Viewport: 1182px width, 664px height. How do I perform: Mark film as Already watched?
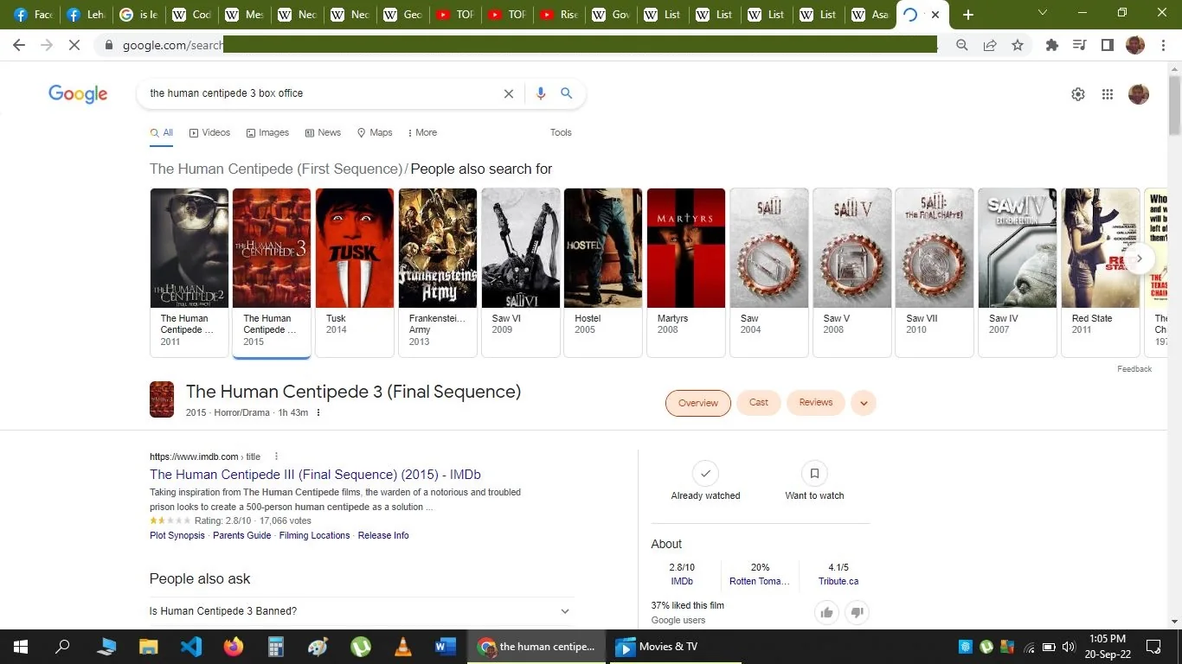point(705,481)
